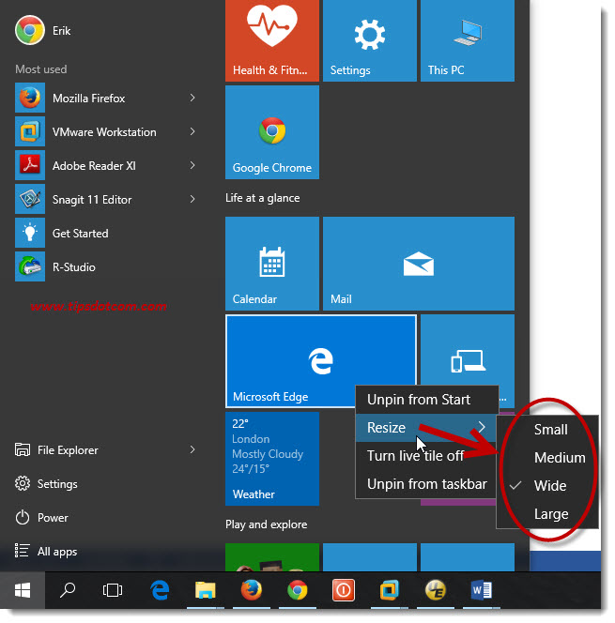Open the Mail tile
This screenshot has height=623, width=615.
pyautogui.click(x=418, y=264)
